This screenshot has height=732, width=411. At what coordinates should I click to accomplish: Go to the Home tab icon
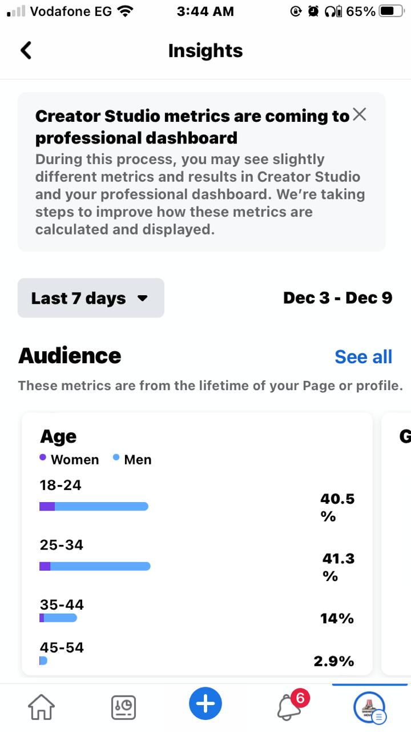coord(42,707)
